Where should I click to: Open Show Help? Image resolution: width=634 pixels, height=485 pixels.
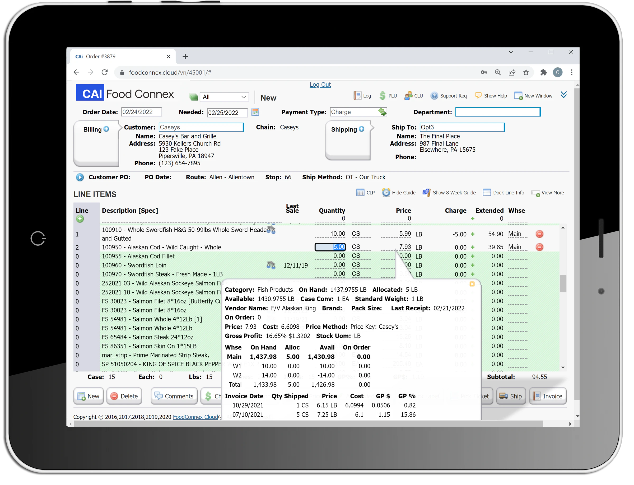click(478, 95)
